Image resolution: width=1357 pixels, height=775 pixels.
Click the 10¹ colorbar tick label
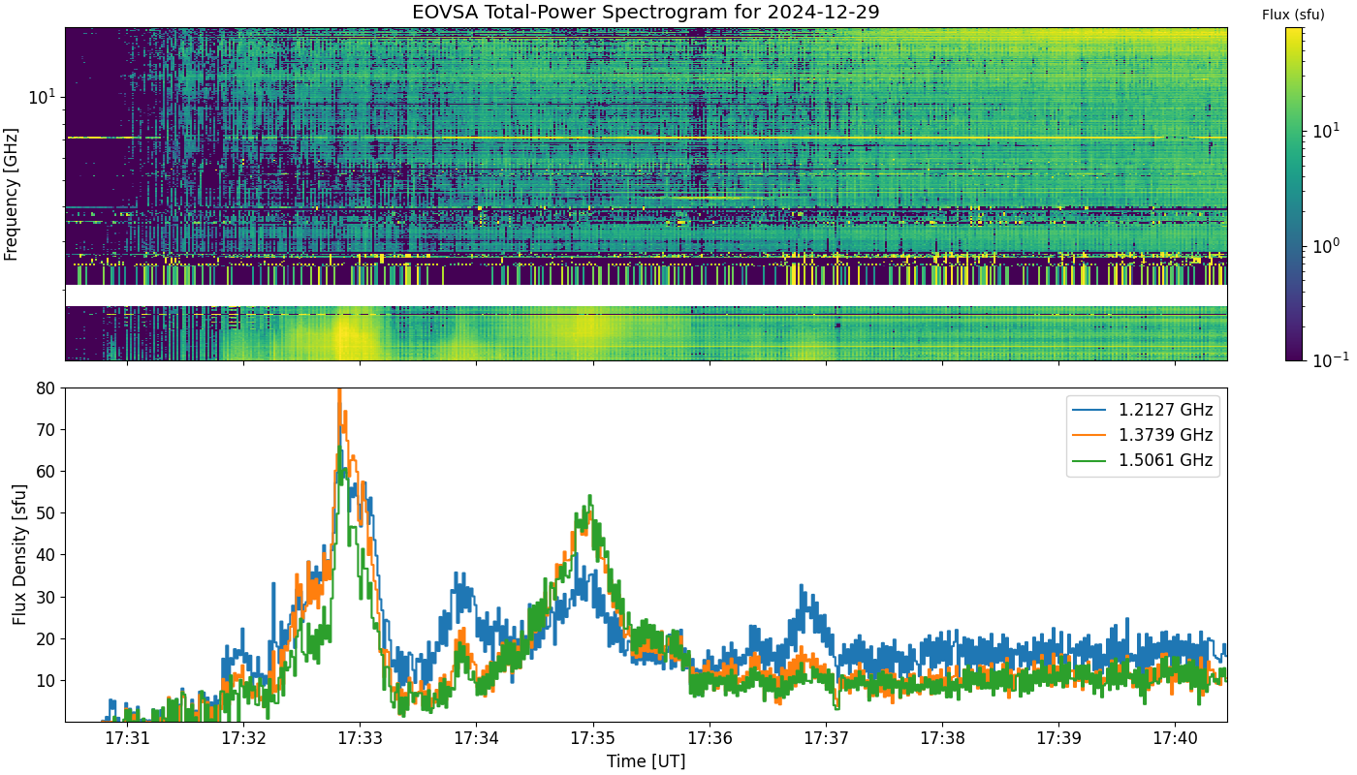point(1325,129)
